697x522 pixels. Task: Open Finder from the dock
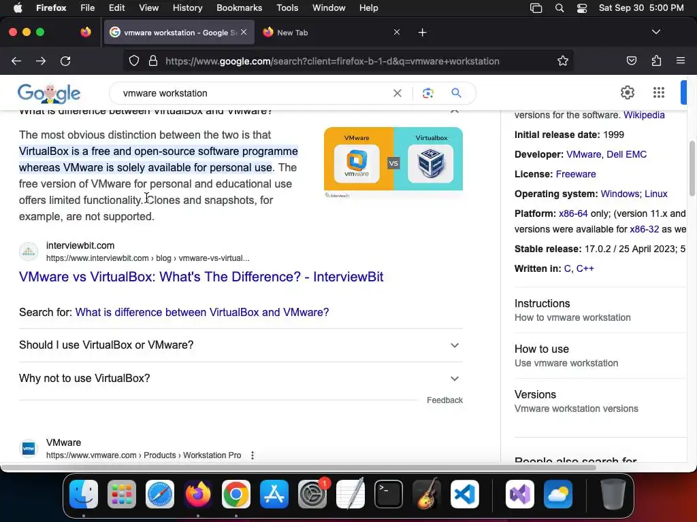click(84, 494)
